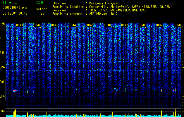Click the date 05.08.01 00:40

[x=15, y=13]
